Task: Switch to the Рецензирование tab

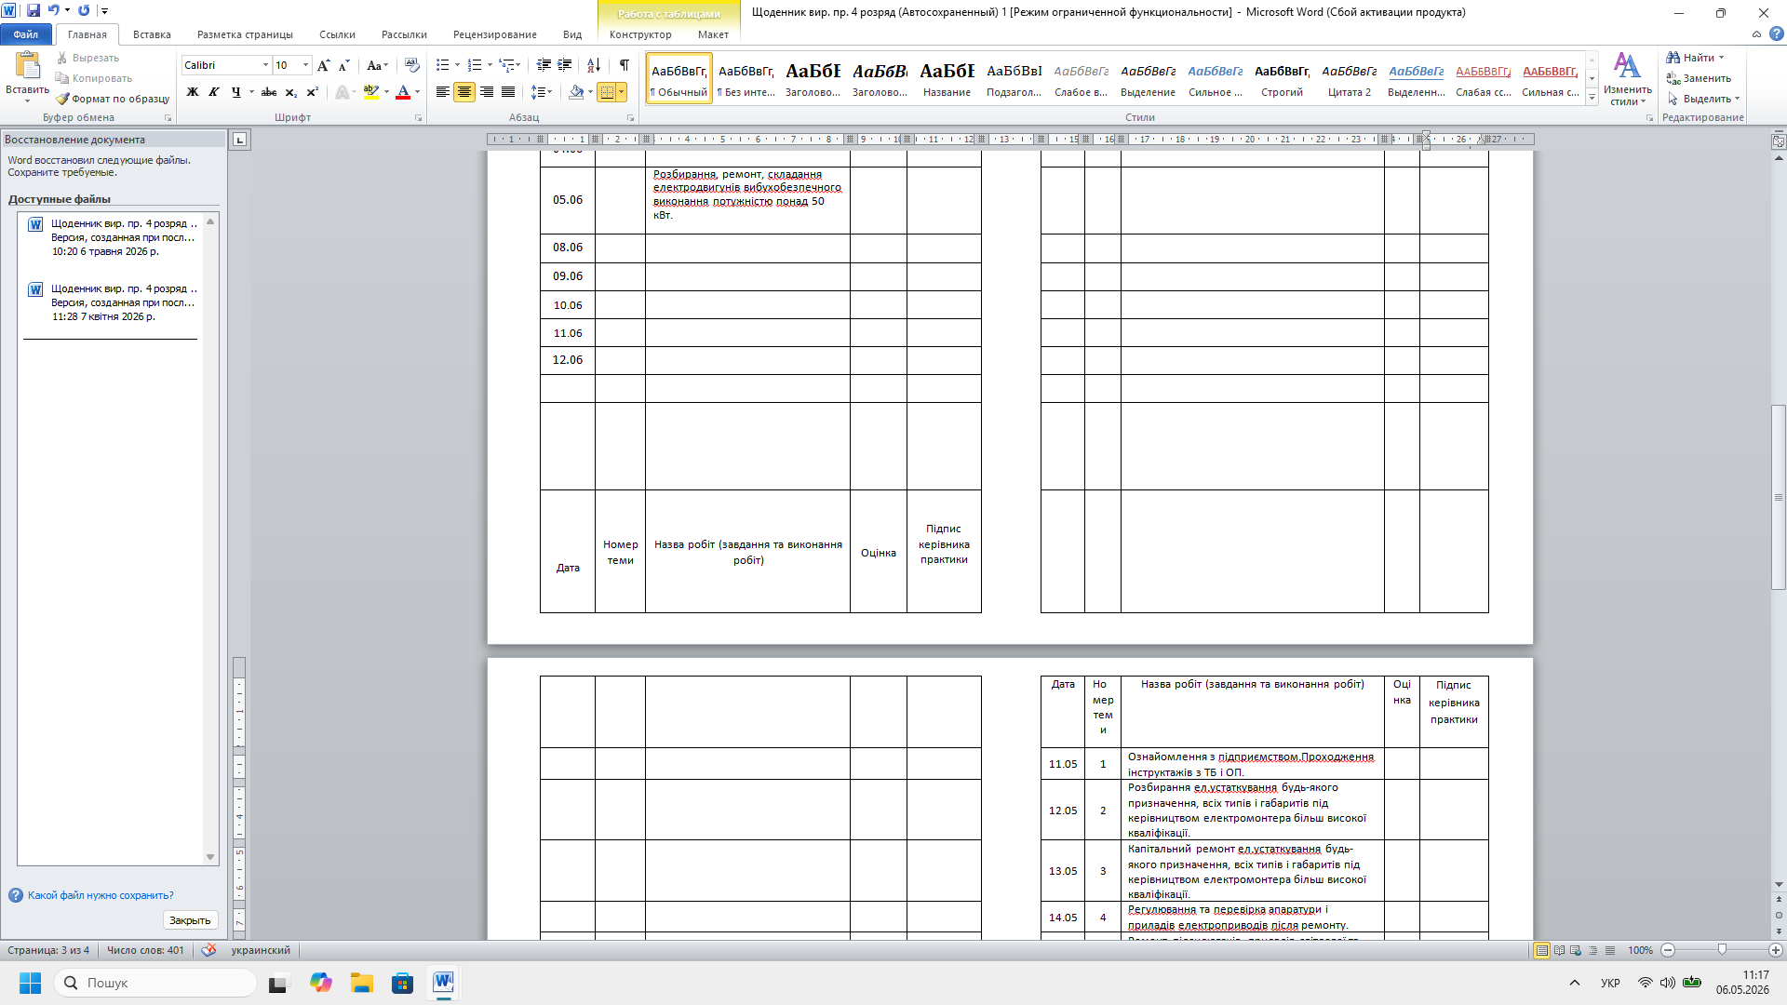Action: (495, 34)
